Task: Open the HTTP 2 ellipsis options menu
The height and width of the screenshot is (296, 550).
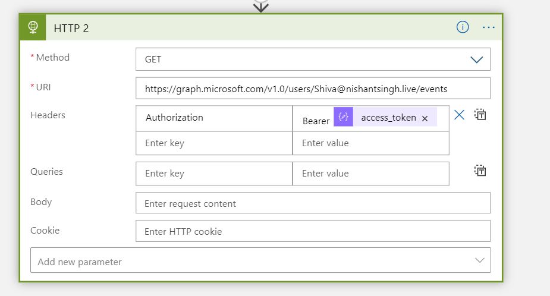Action: (x=489, y=27)
